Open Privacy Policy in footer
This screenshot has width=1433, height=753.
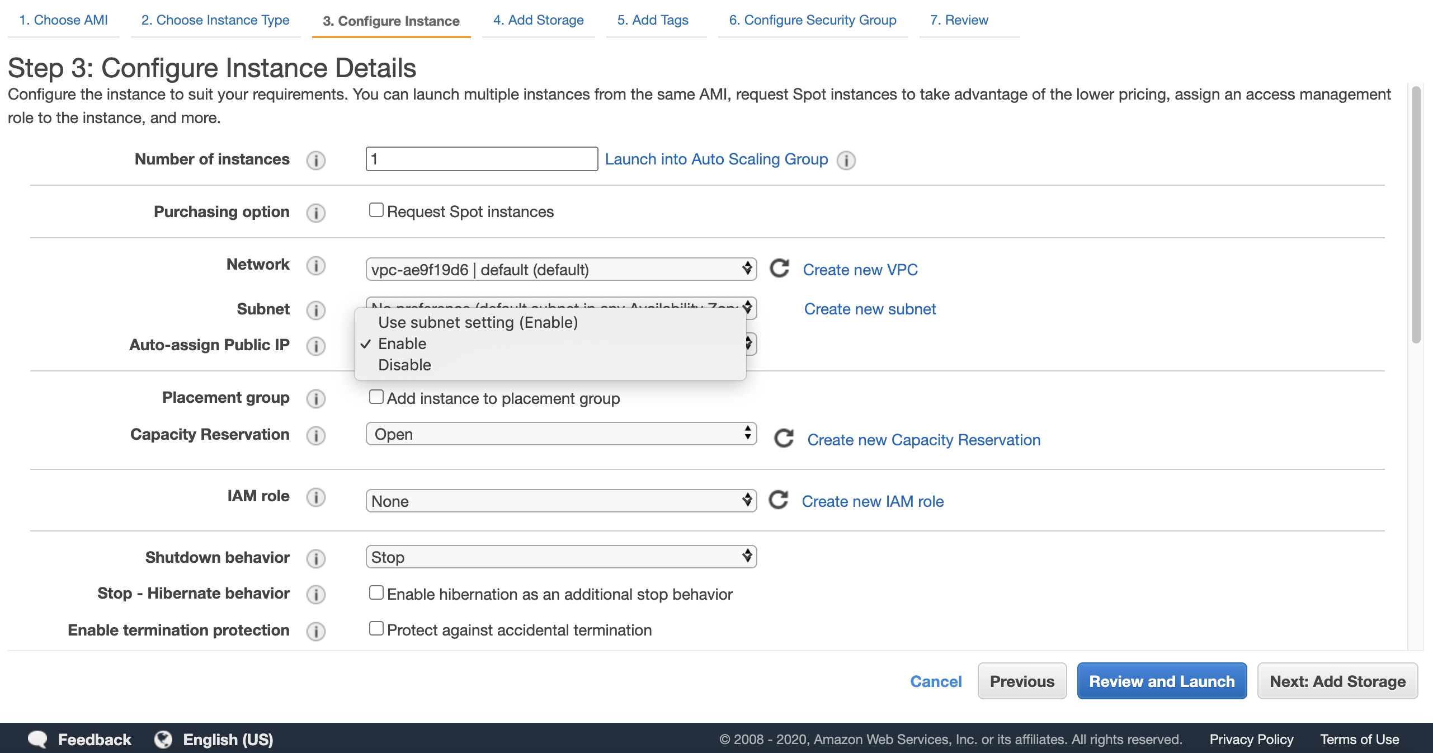(1251, 739)
